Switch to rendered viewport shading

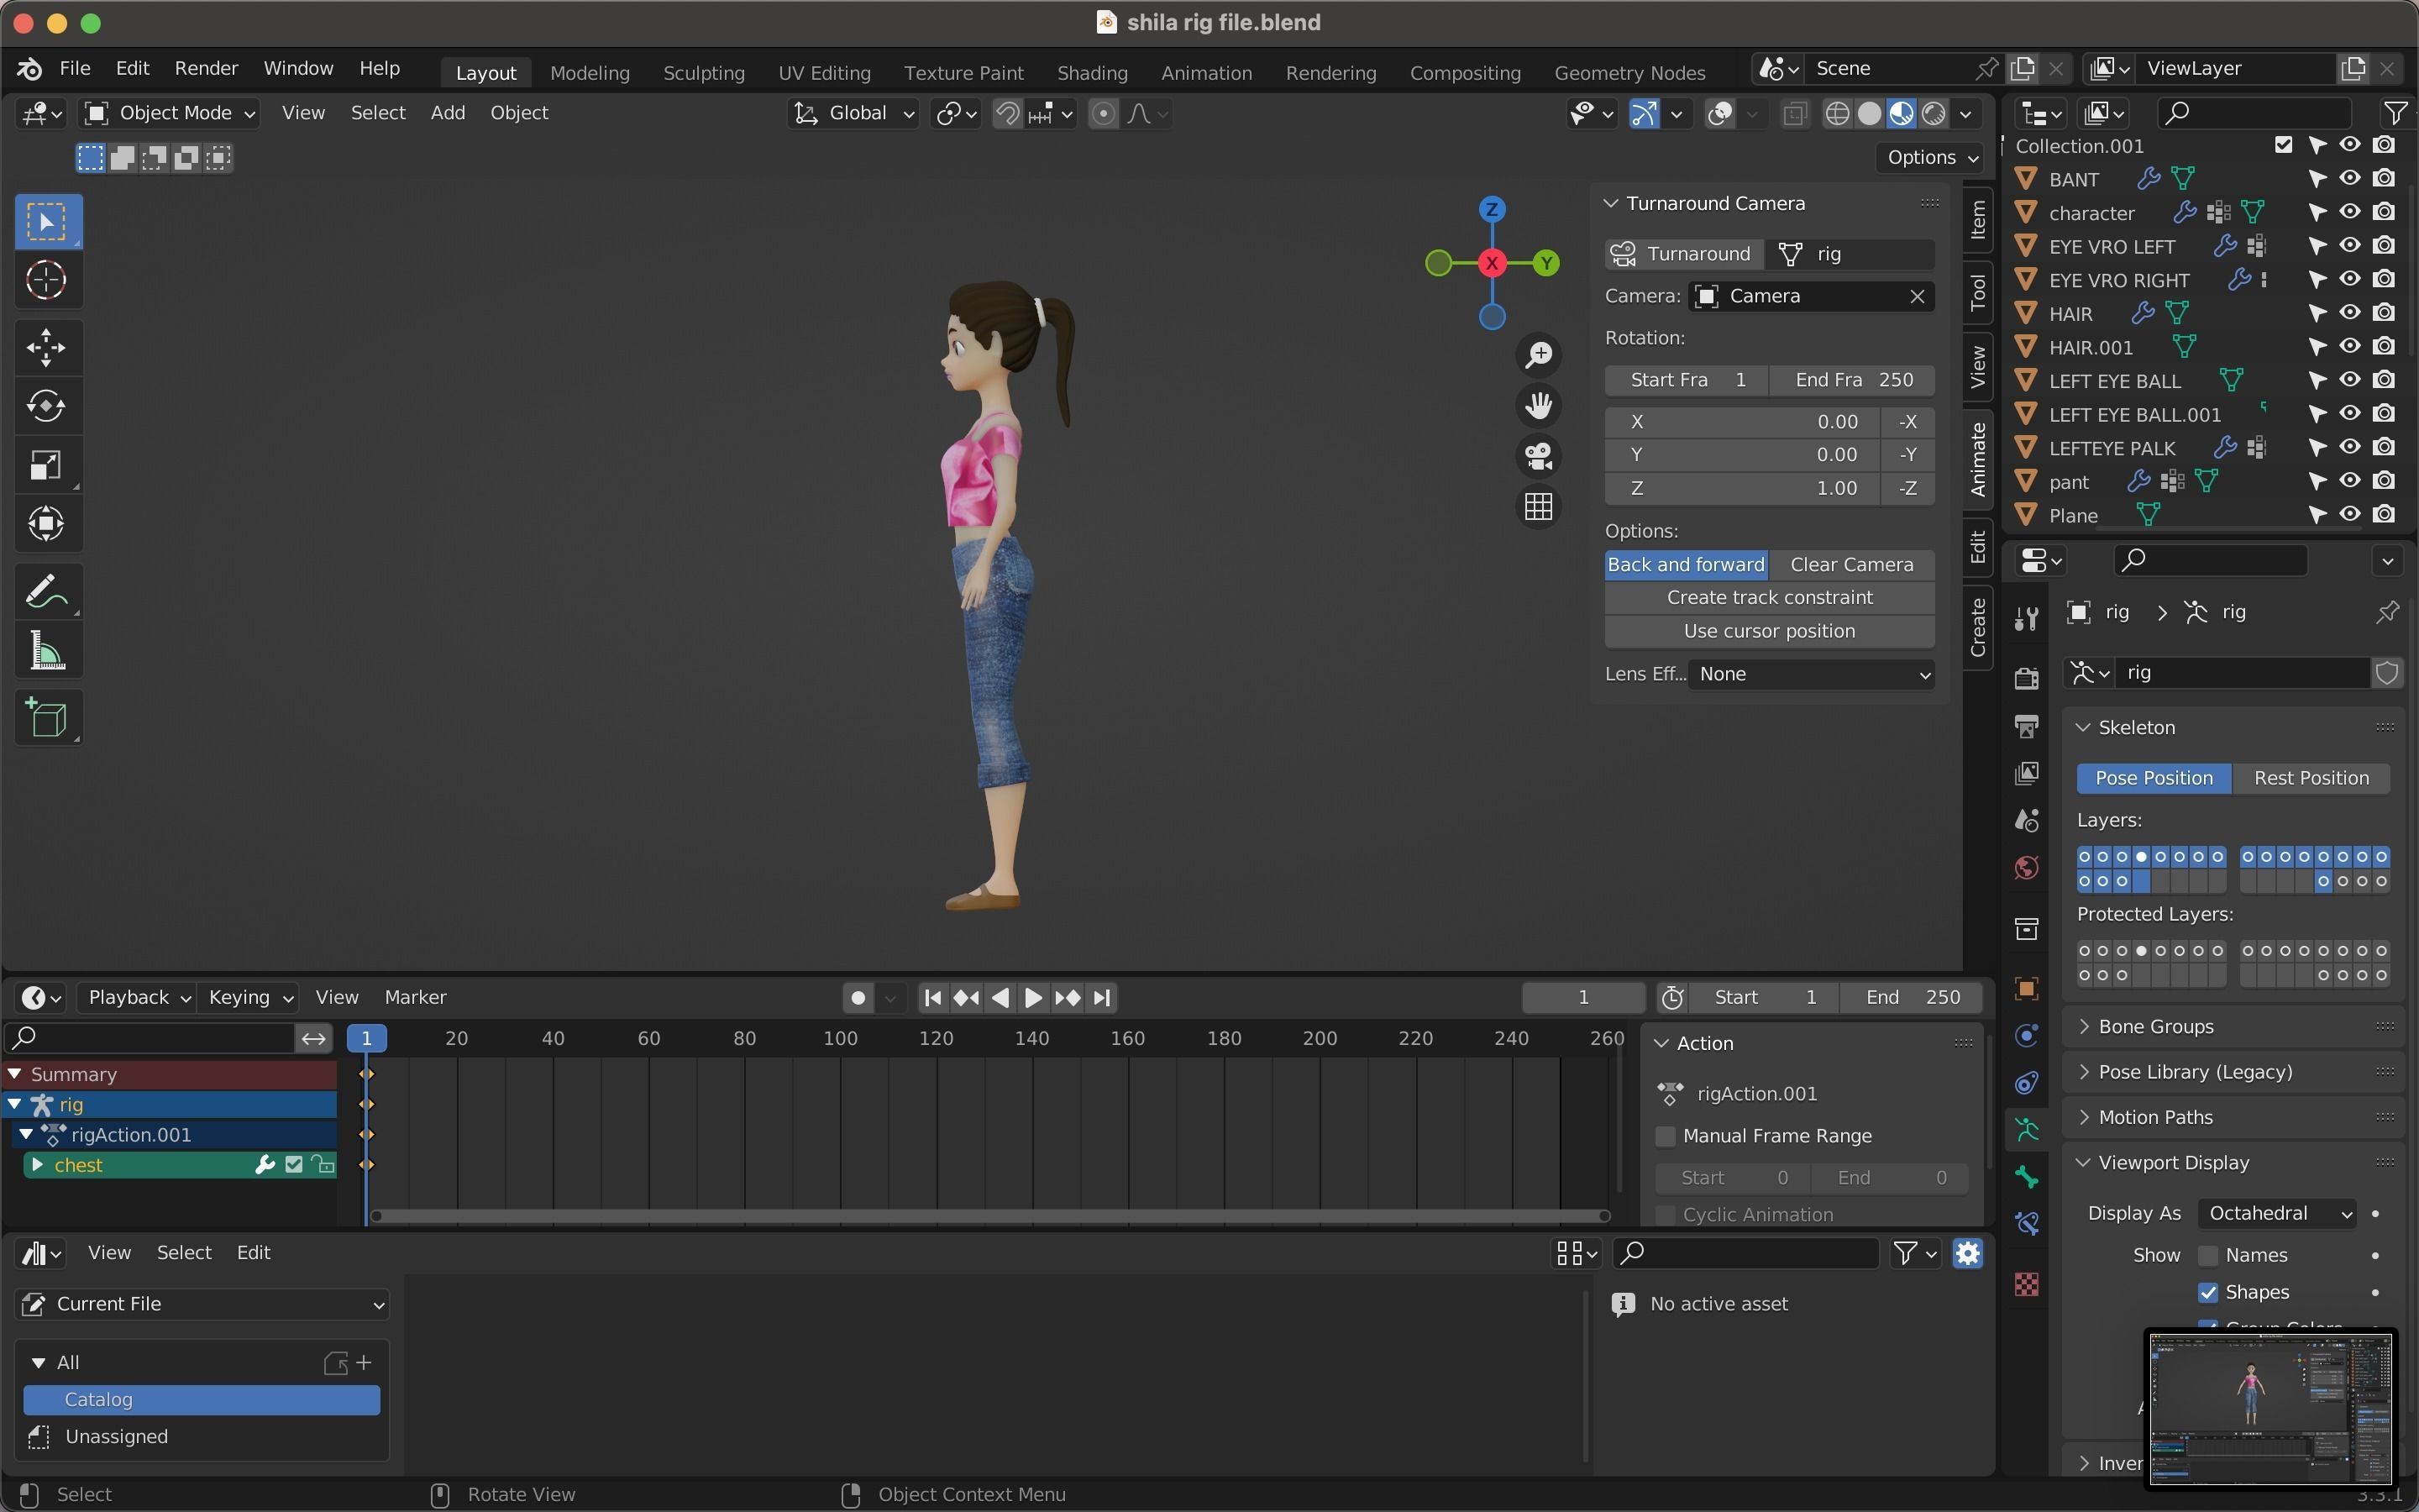(1934, 114)
